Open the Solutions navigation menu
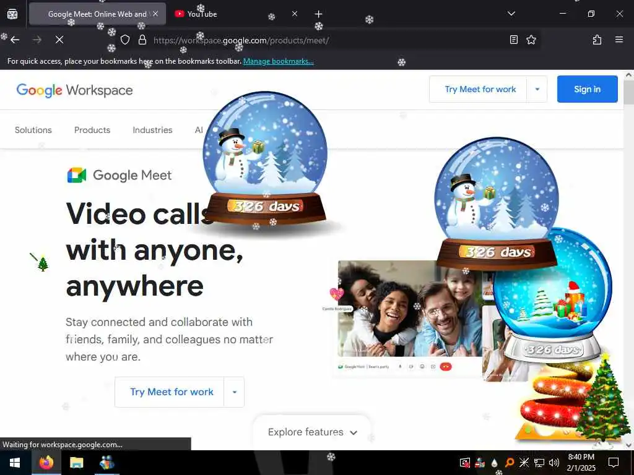 [x=33, y=130]
